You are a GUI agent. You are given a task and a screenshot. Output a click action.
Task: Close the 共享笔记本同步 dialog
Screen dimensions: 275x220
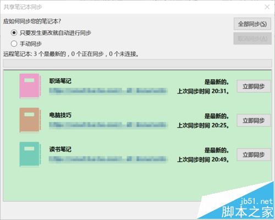point(267,7)
